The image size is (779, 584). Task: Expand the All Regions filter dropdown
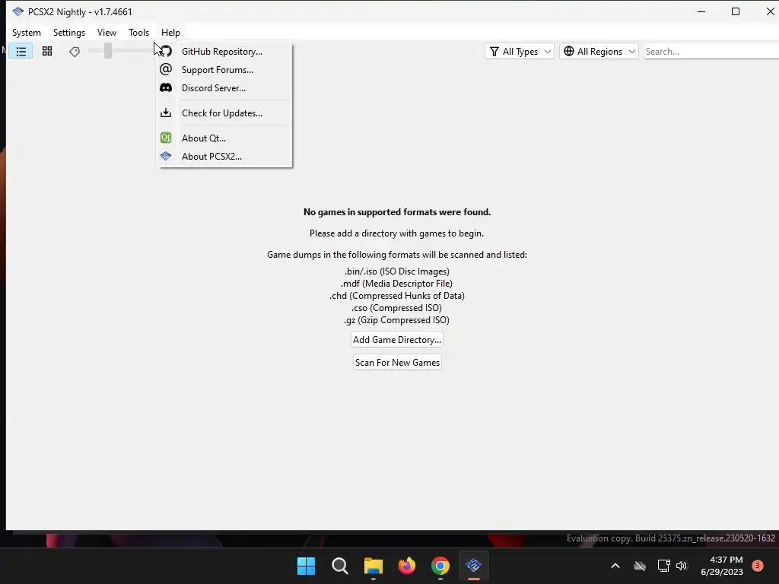(x=599, y=52)
